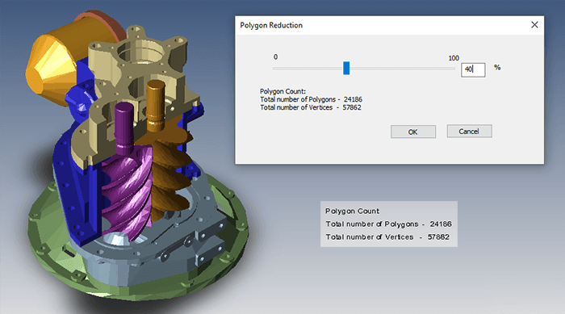Image resolution: width=565 pixels, height=314 pixels.
Task: Select the blue compressor housing
Action: coord(72,180)
